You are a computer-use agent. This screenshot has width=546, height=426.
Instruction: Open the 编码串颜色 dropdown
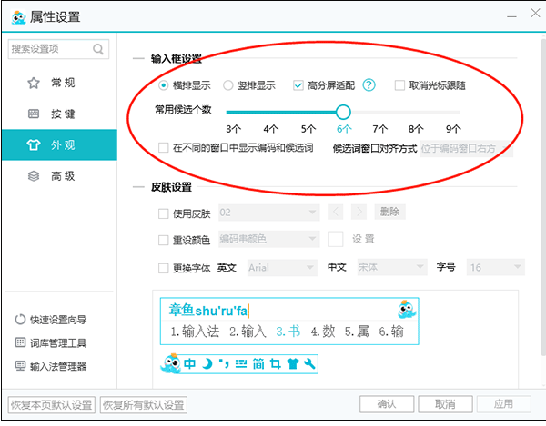268,239
